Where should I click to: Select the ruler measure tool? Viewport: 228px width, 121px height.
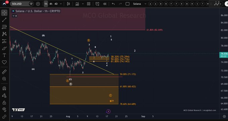pyautogui.click(x=4, y=72)
